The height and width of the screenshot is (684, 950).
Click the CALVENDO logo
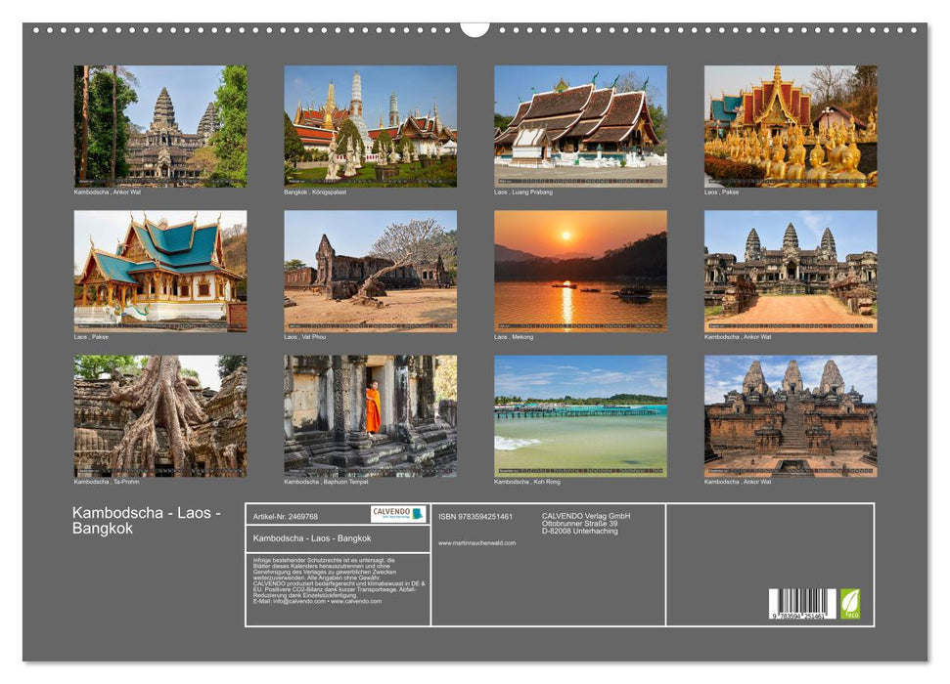pyautogui.click(x=398, y=514)
